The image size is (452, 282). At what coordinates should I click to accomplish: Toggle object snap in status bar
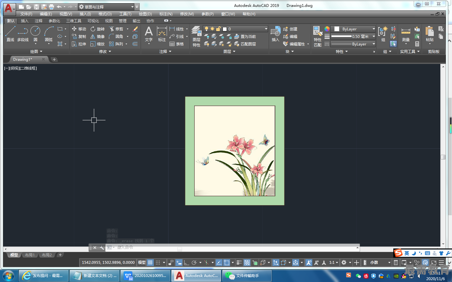[x=227, y=263]
